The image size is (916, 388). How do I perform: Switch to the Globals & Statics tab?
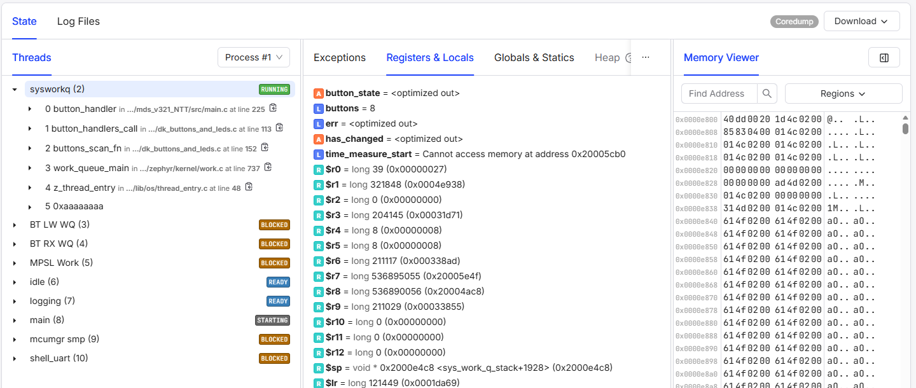coord(534,57)
